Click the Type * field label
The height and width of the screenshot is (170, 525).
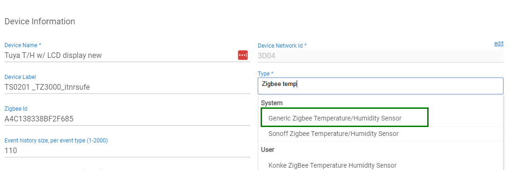(x=266, y=73)
